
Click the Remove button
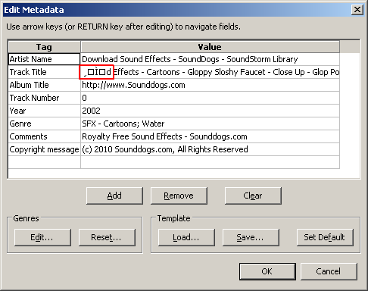click(179, 196)
